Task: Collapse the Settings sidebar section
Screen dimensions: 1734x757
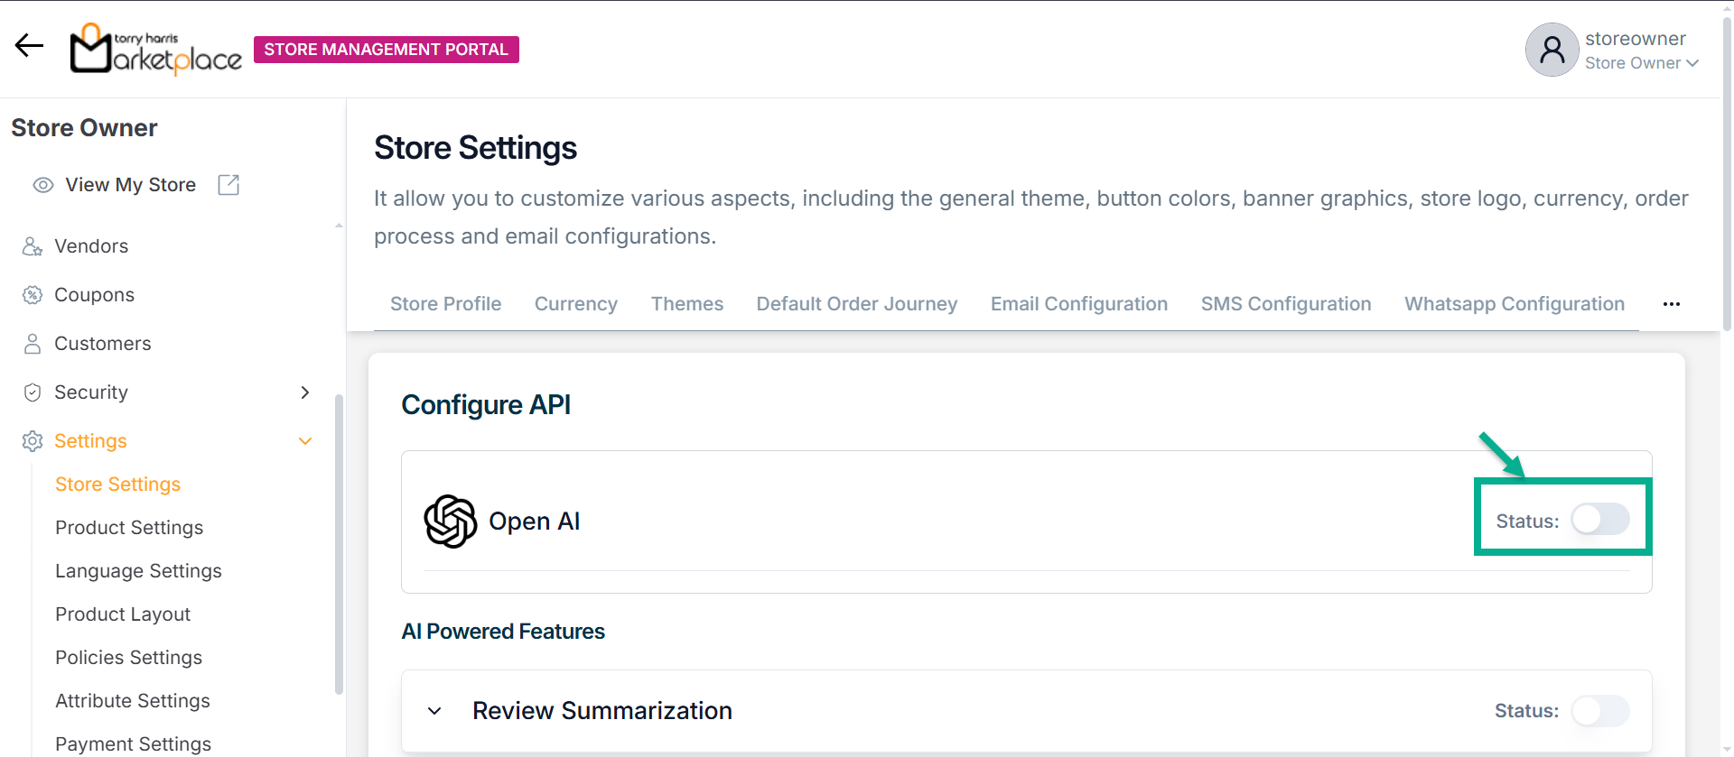Action: pyautogui.click(x=305, y=441)
